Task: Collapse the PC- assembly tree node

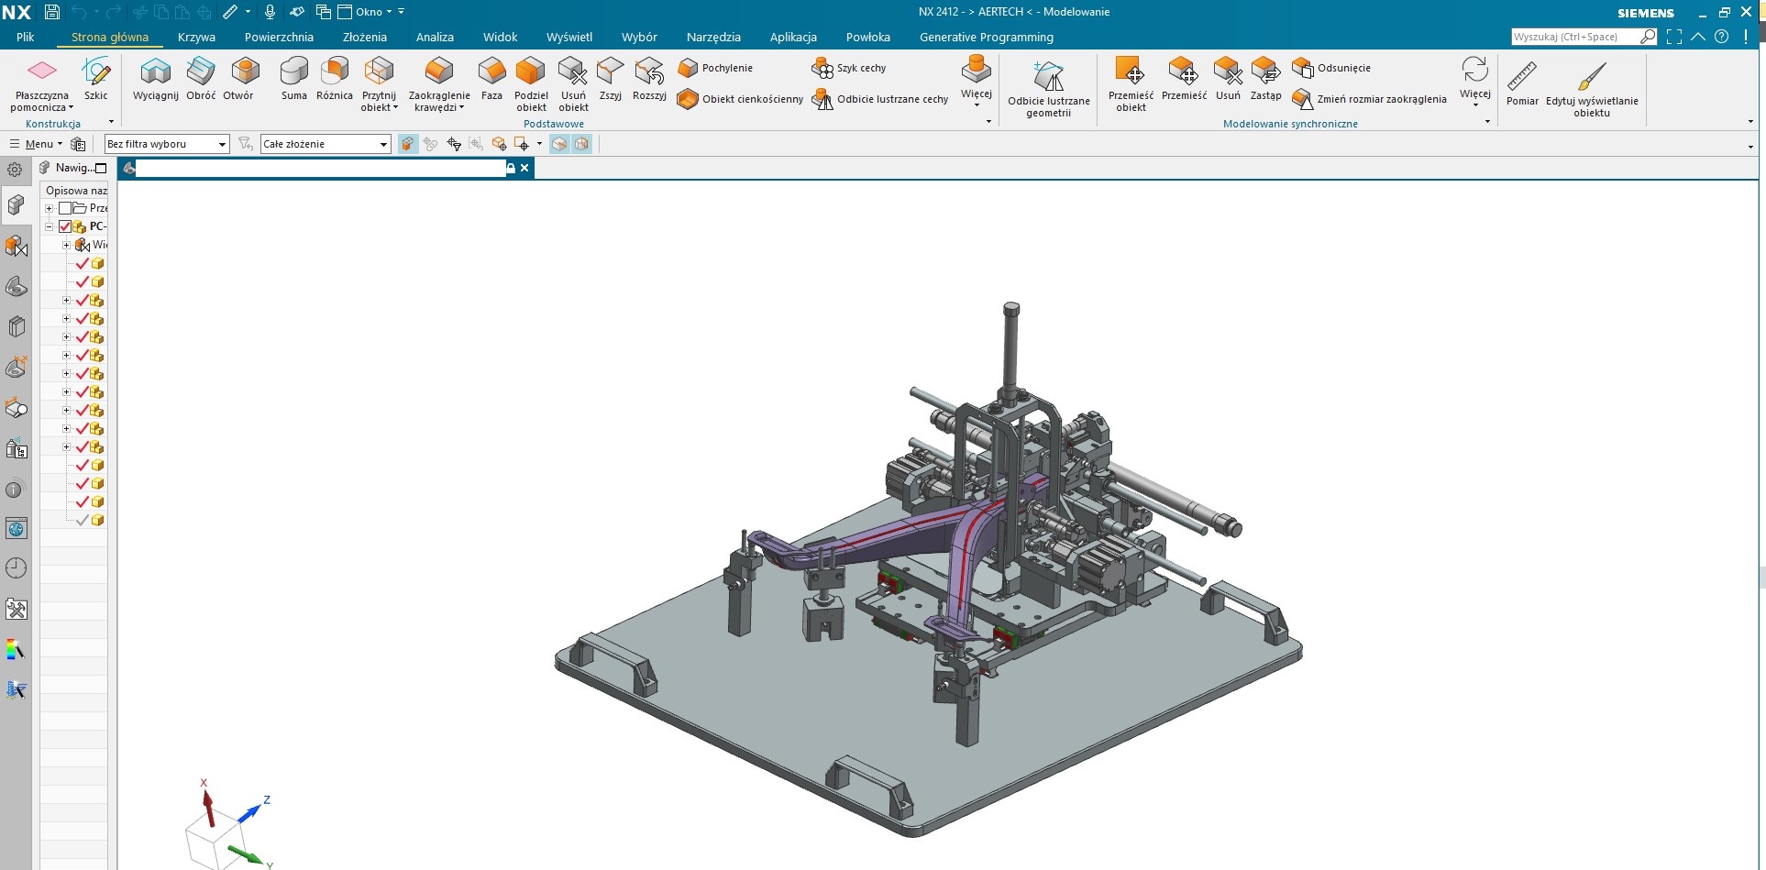Action: pyautogui.click(x=50, y=226)
